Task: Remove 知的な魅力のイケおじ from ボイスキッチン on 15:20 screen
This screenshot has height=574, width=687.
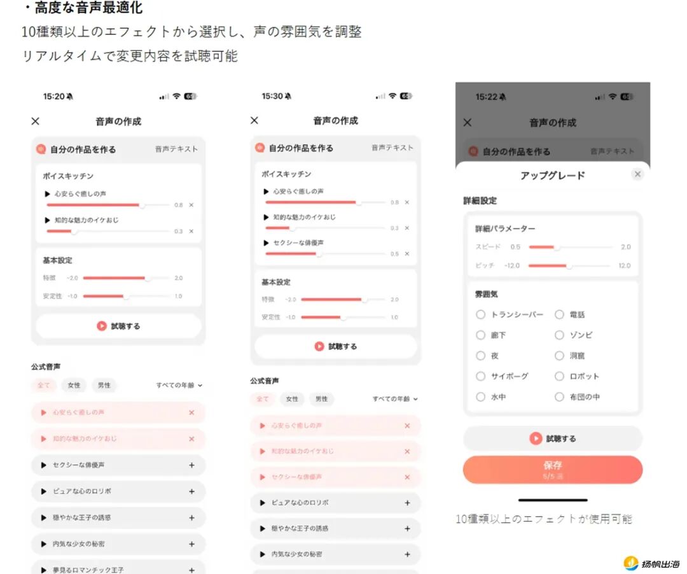Action: (x=191, y=232)
